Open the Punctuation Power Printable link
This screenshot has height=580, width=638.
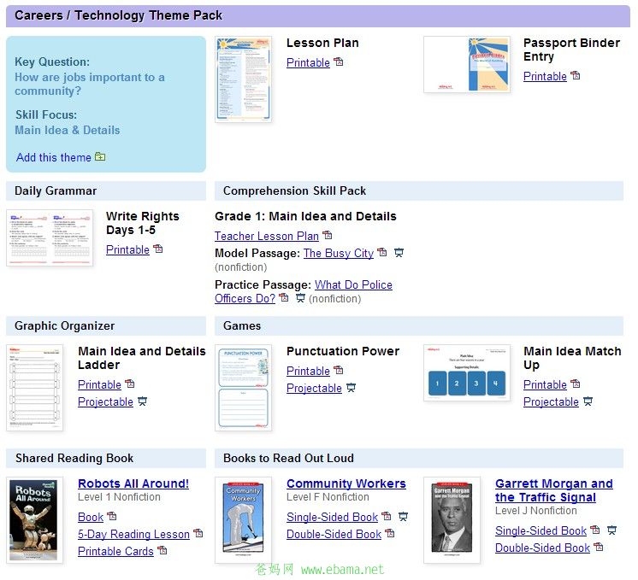[308, 371]
